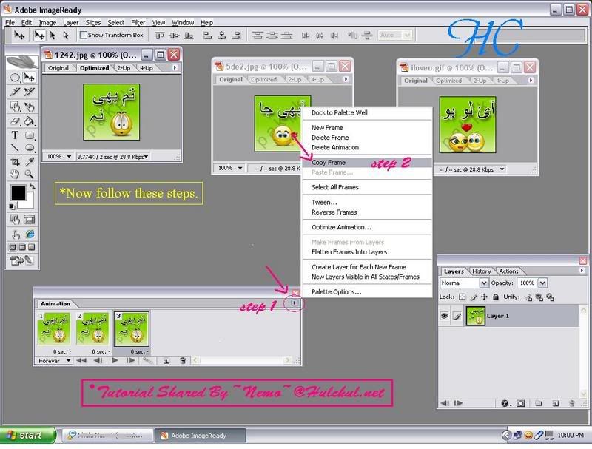Click the Eyedropper tool
Viewport: 592px width, 449px height.
(x=30, y=162)
